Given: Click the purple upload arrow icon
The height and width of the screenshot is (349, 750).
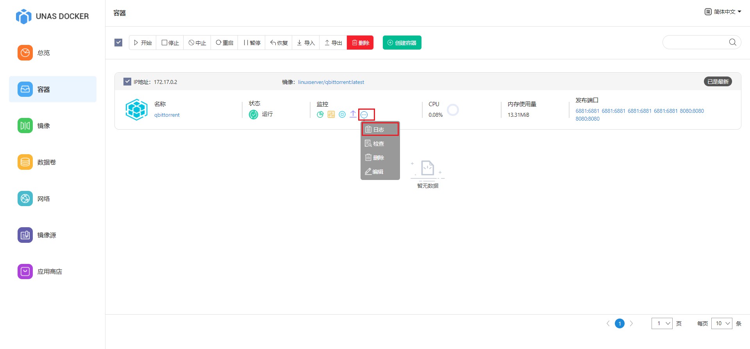Looking at the screenshot, I should pos(353,114).
